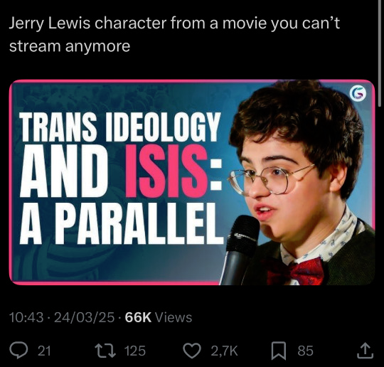Click the reply count 21

44,351
